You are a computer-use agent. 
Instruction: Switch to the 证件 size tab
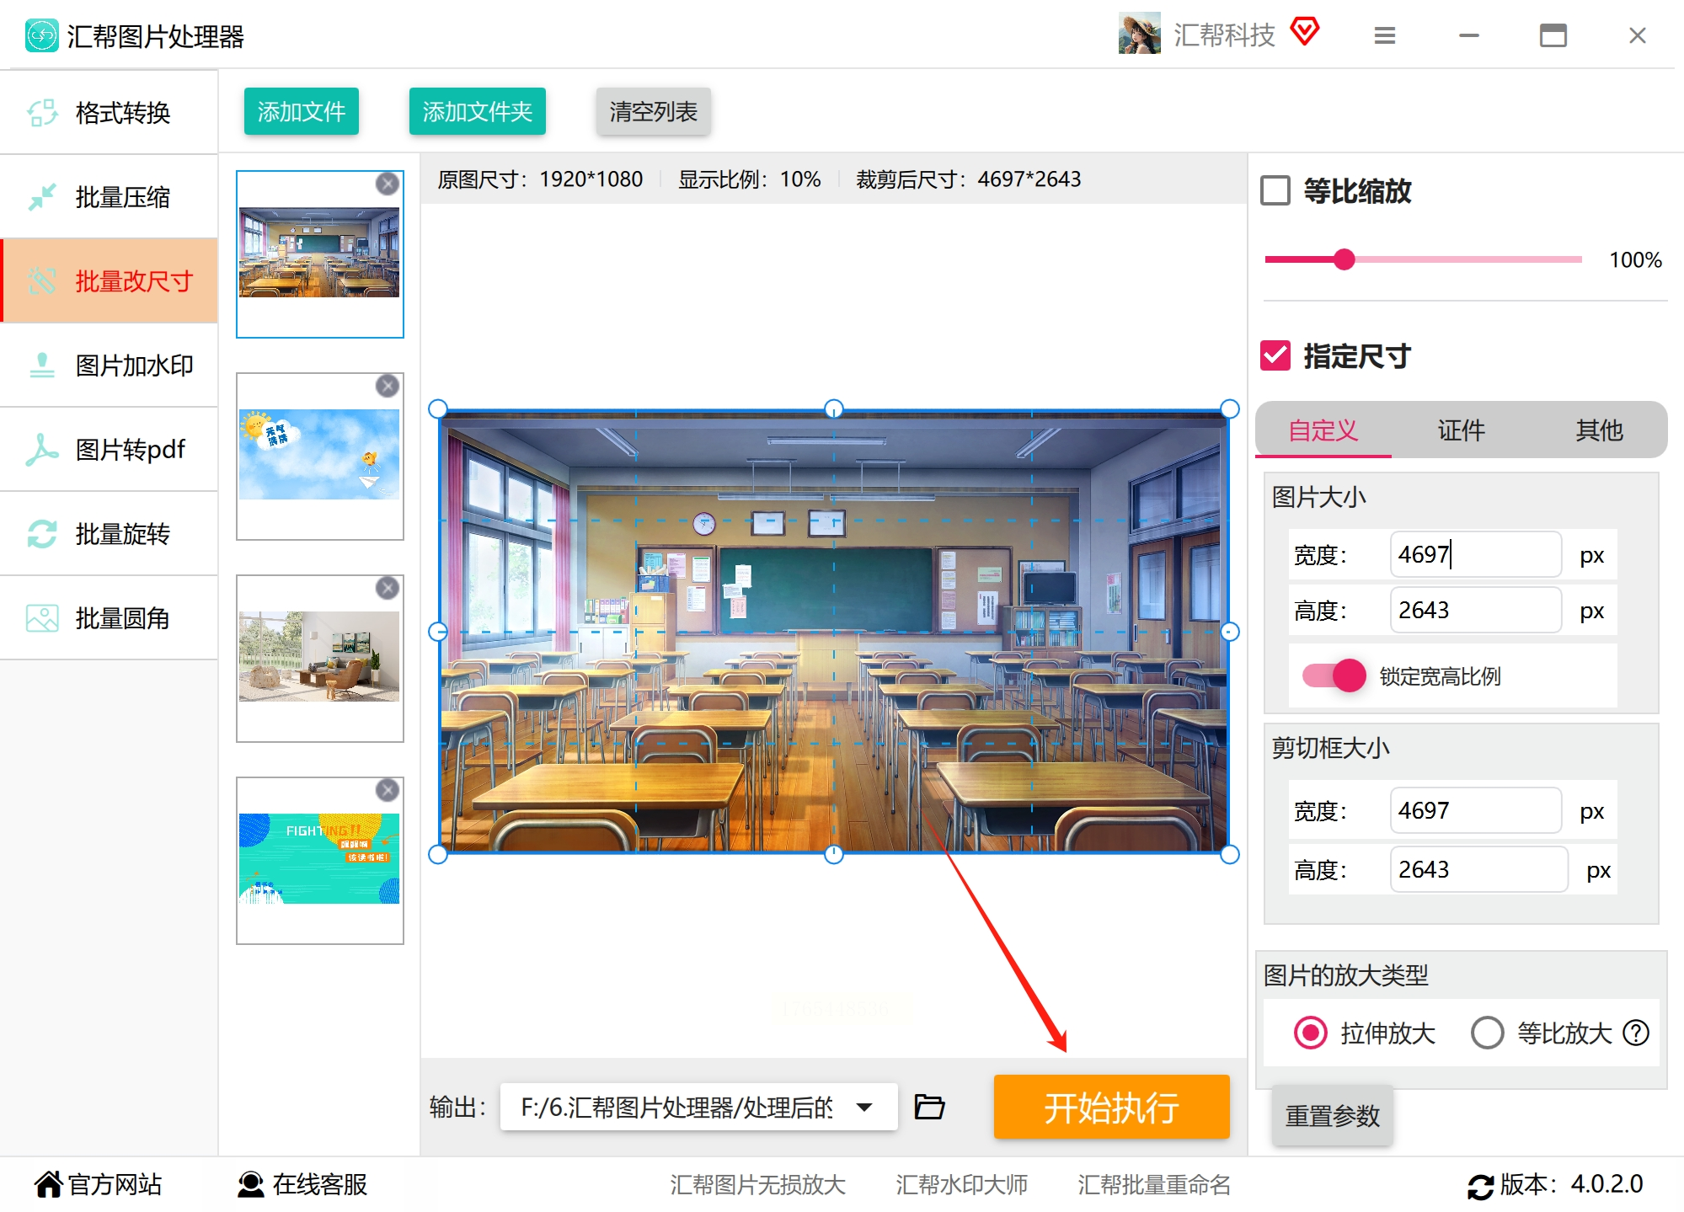(1461, 430)
